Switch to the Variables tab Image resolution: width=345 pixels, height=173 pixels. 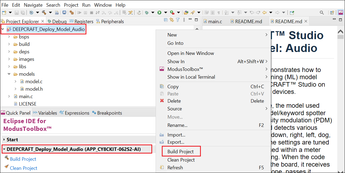click(x=45, y=113)
